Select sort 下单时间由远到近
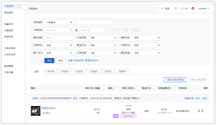Viewport: 216px width, 125px height. coord(198,80)
